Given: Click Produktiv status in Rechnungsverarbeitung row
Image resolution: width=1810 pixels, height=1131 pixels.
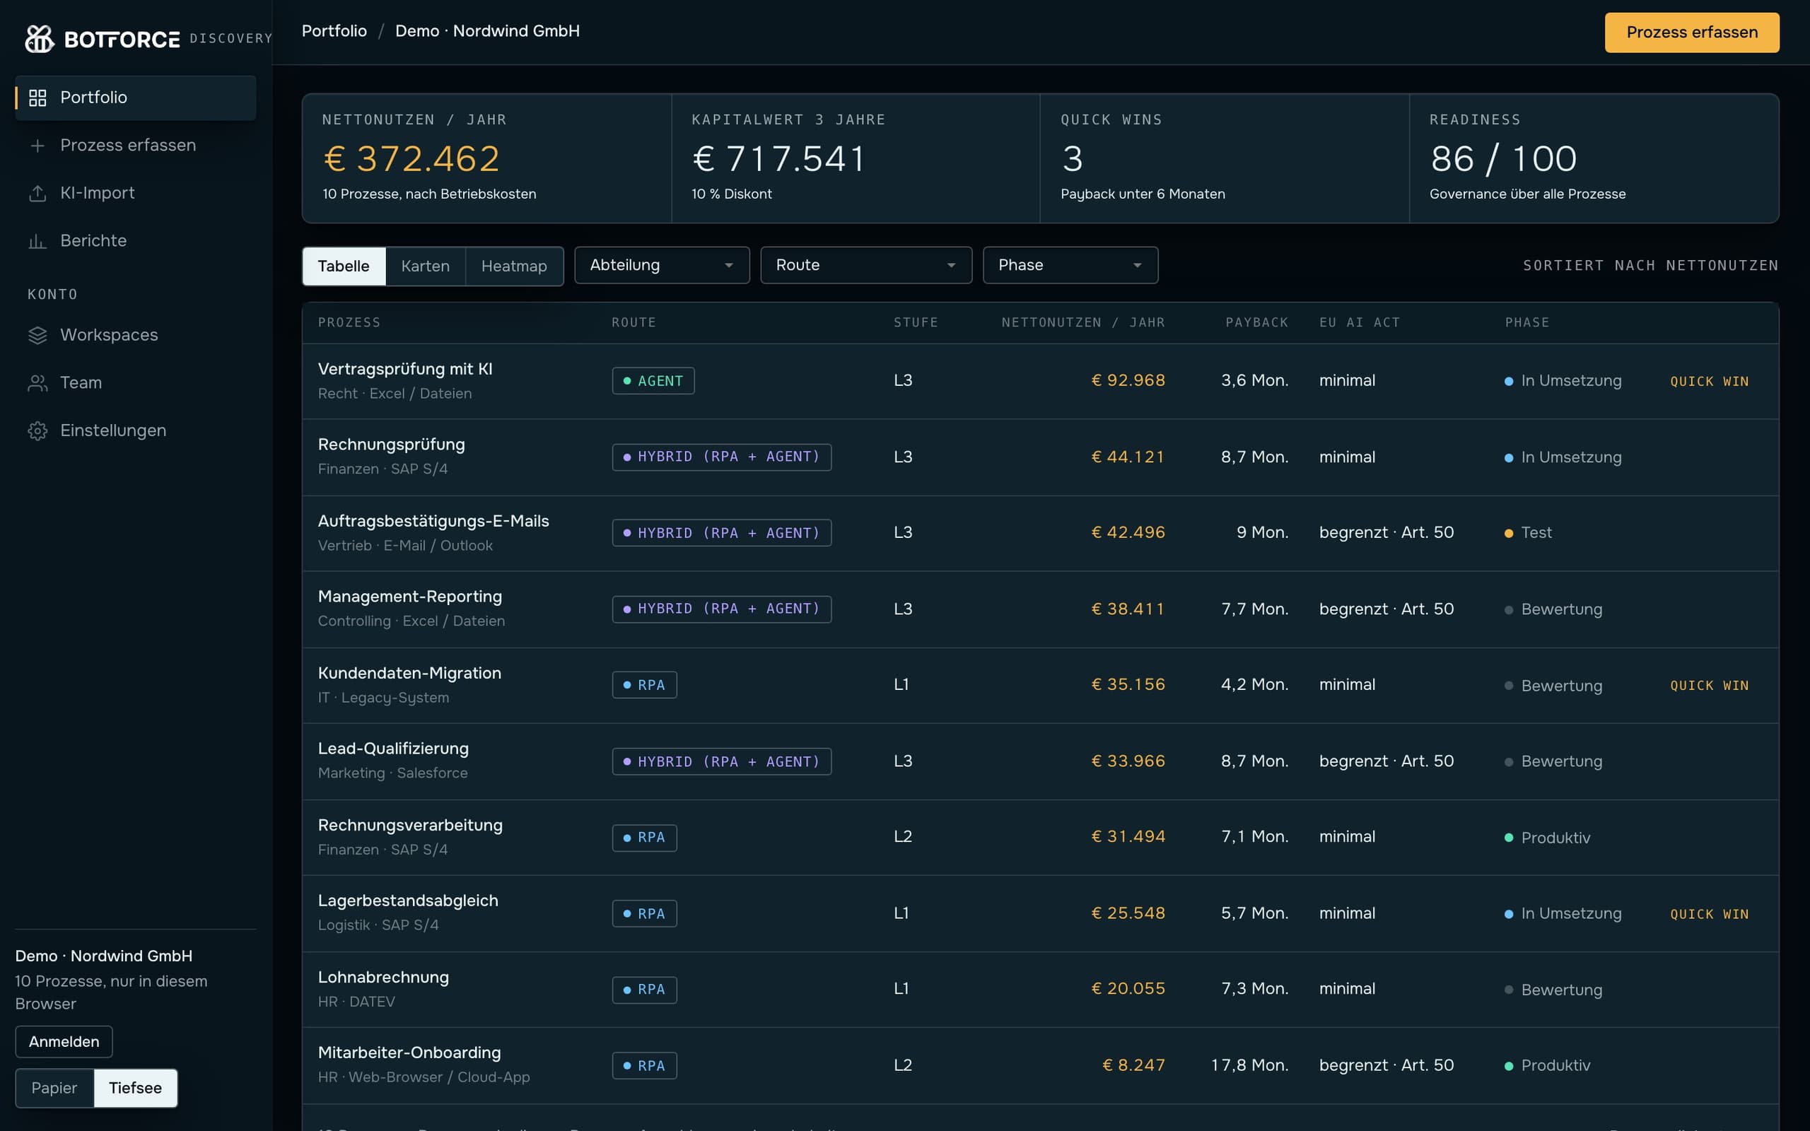Looking at the screenshot, I should point(1548,838).
